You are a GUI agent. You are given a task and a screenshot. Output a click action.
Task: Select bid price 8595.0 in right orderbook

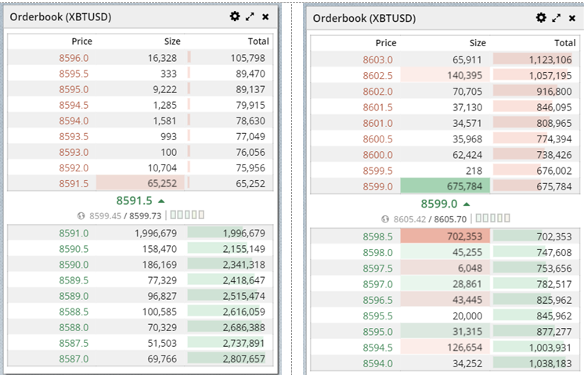click(x=377, y=331)
